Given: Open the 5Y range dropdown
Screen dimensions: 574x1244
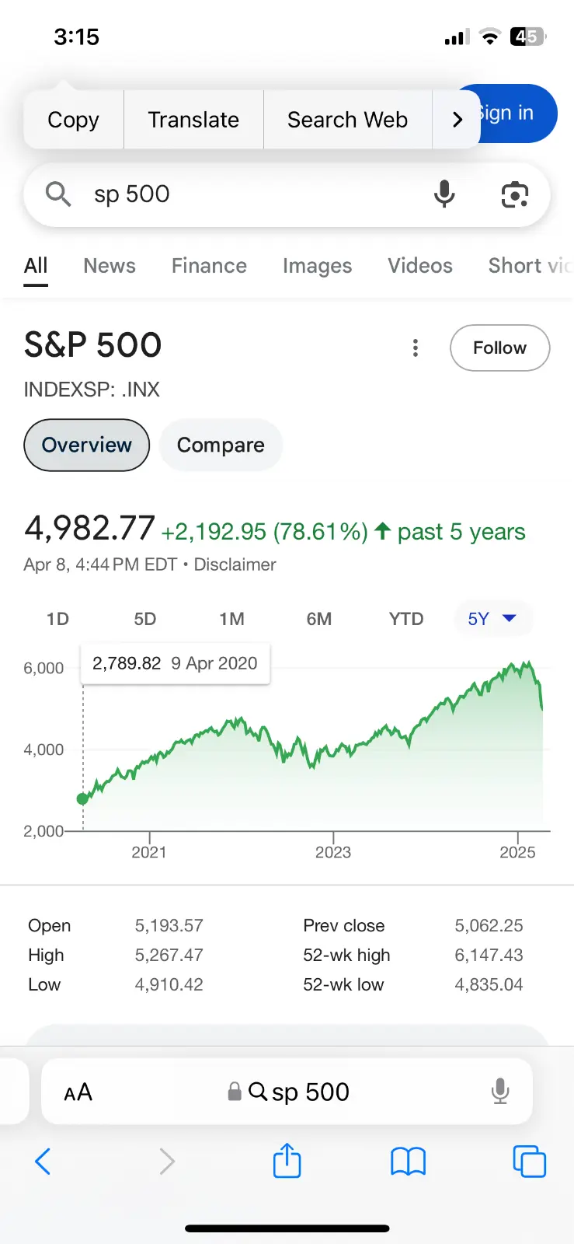Looking at the screenshot, I should click(x=492, y=619).
